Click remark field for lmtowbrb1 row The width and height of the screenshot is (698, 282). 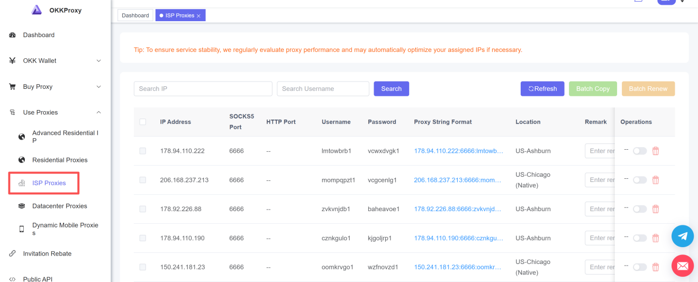600,151
